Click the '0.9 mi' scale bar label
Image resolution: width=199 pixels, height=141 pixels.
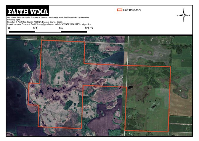pyautogui.click(x=89, y=28)
